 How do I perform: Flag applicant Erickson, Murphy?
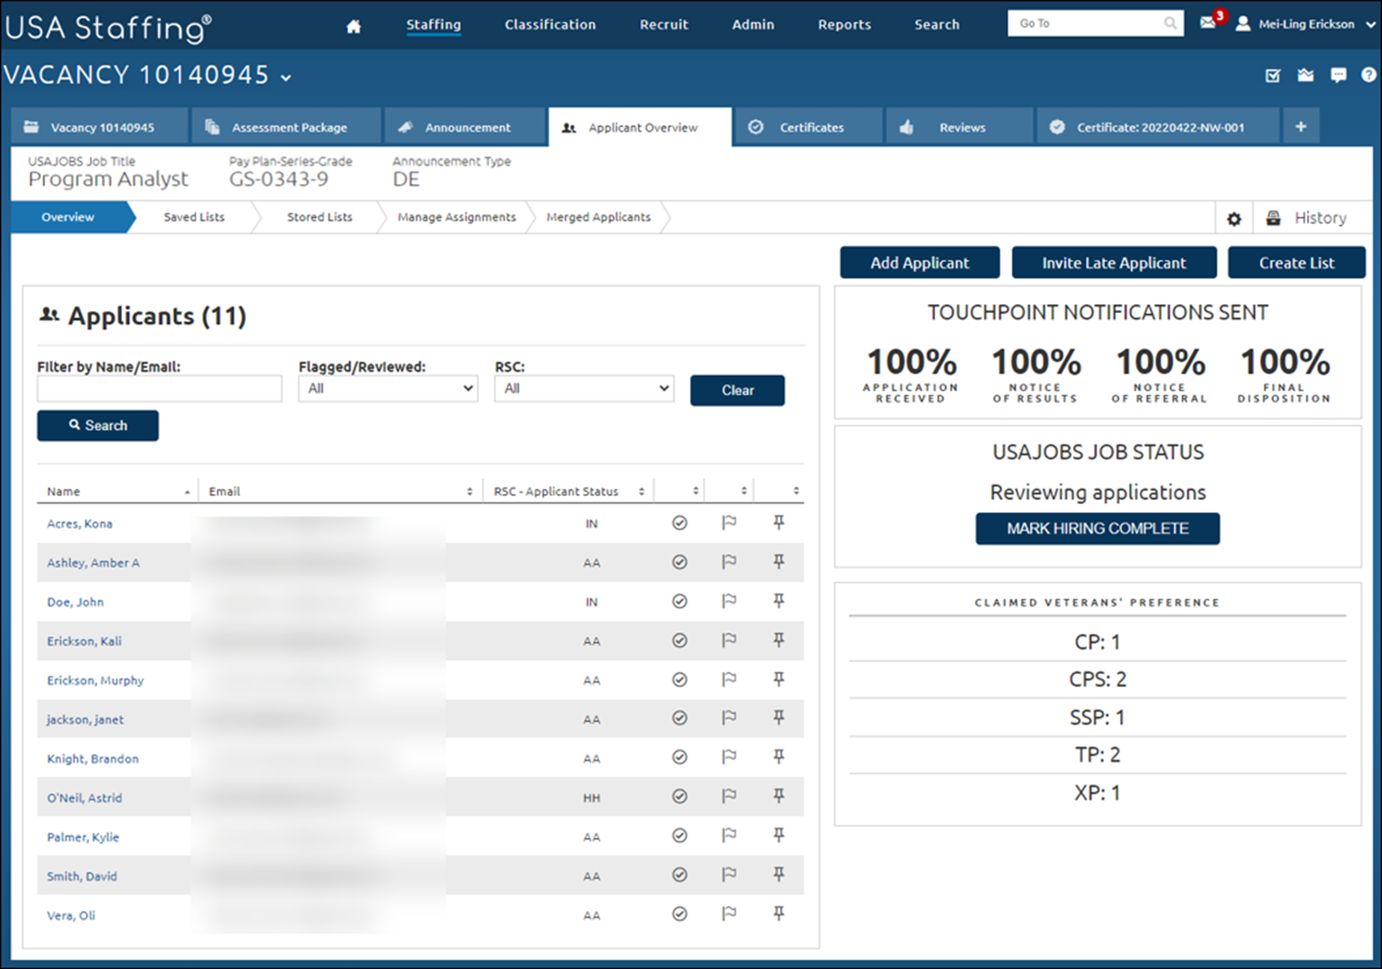coord(729,679)
